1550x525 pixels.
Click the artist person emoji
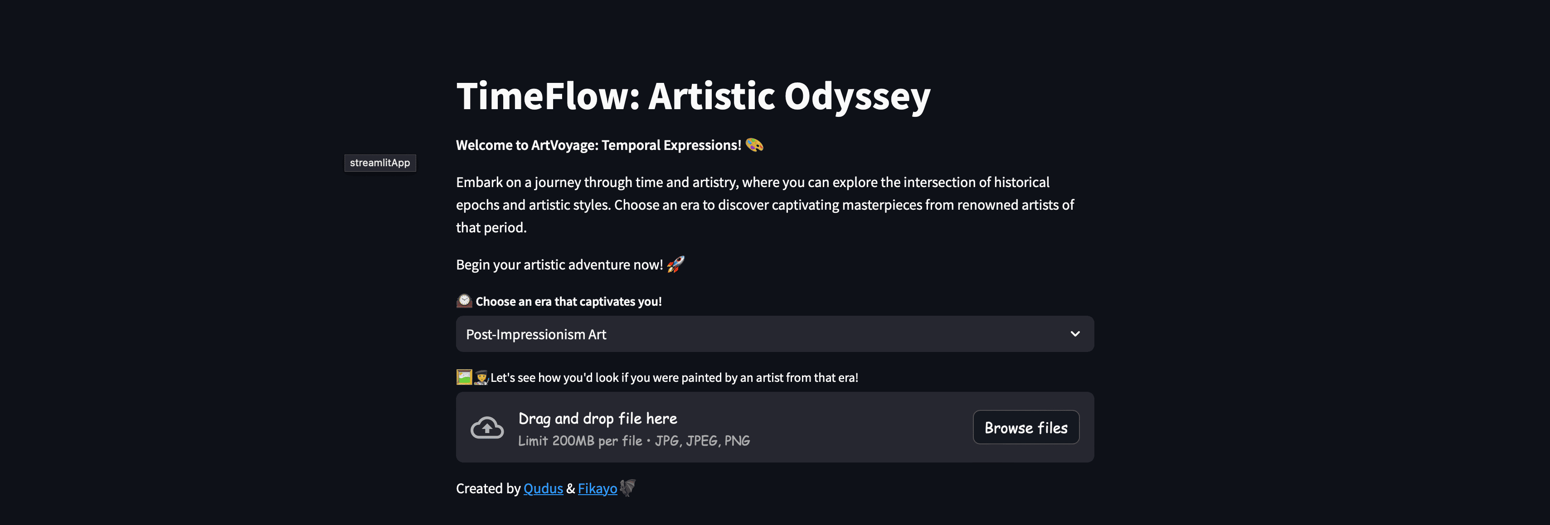coord(481,377)
